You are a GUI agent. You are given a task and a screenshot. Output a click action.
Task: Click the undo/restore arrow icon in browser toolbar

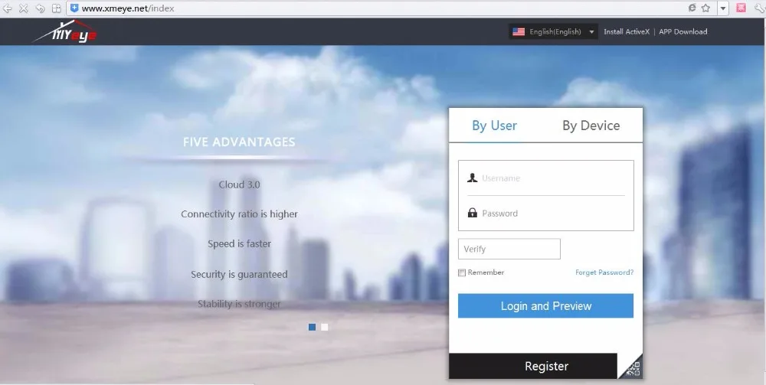click(x=40, y=8)
